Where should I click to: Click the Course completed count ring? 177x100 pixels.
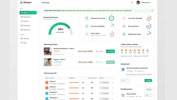[111, 26]
